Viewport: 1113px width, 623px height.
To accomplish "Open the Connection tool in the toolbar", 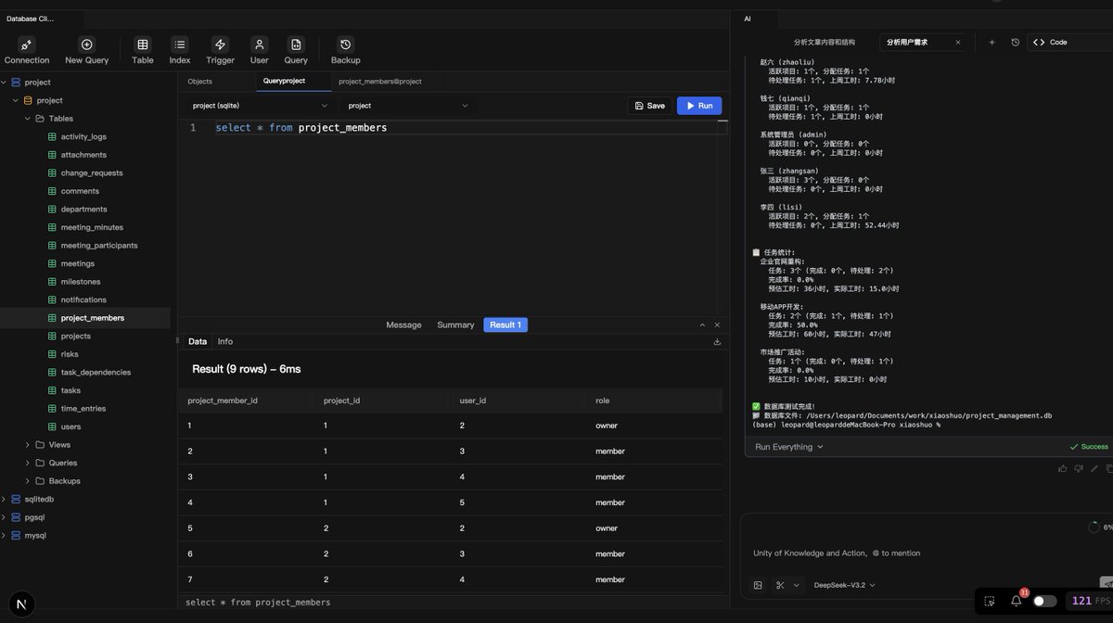I will [x=27, y=51].
